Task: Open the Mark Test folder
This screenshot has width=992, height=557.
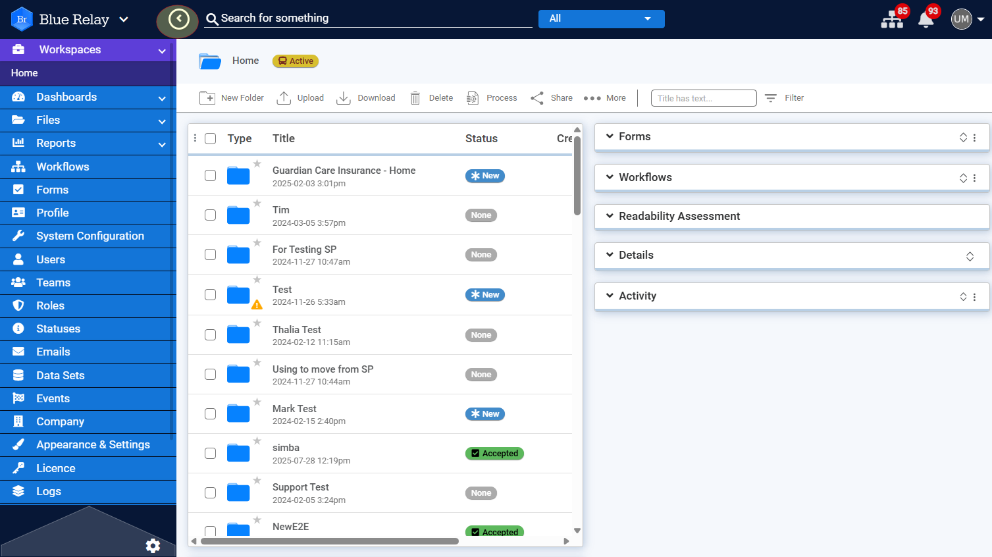Action: pos(294,409)
